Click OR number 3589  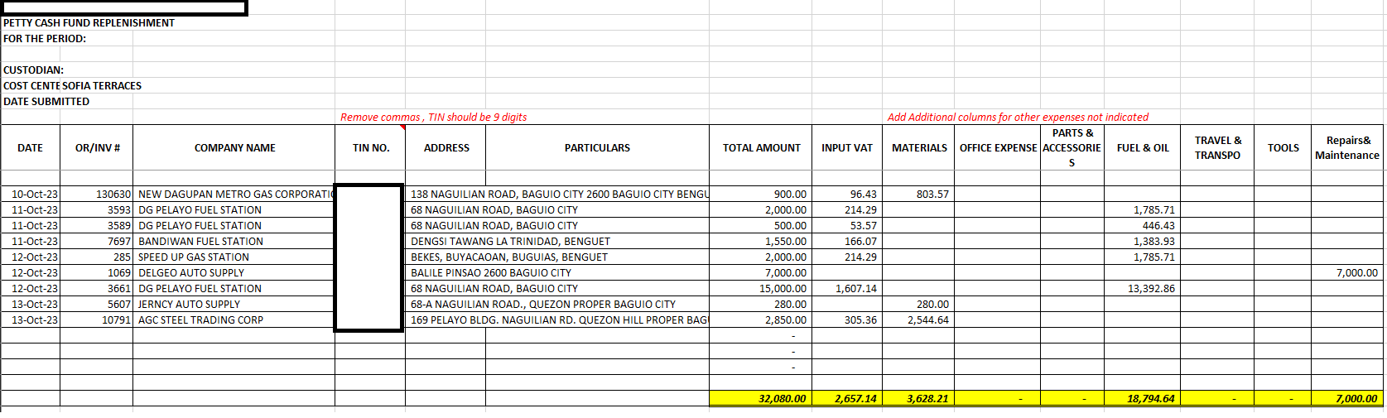(x=97, y=226)
